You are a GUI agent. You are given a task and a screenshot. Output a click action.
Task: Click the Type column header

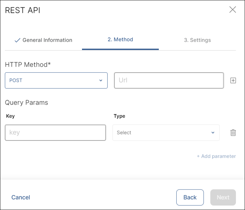pos(119,116)
